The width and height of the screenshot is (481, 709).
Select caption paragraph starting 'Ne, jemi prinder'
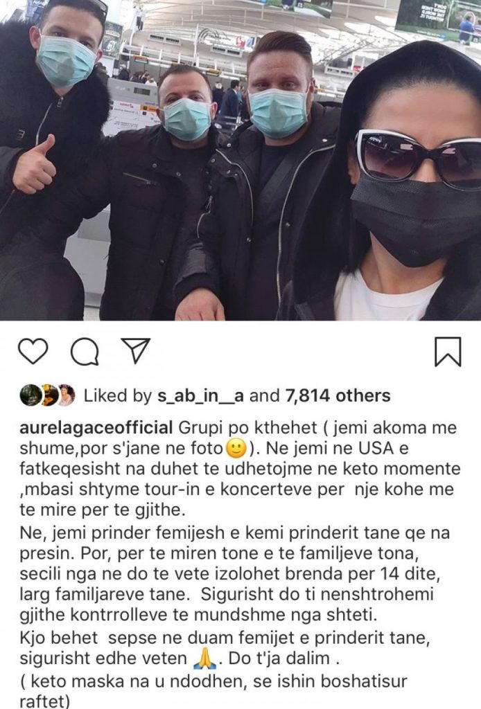pyautogui.click(x=234, y=574)
